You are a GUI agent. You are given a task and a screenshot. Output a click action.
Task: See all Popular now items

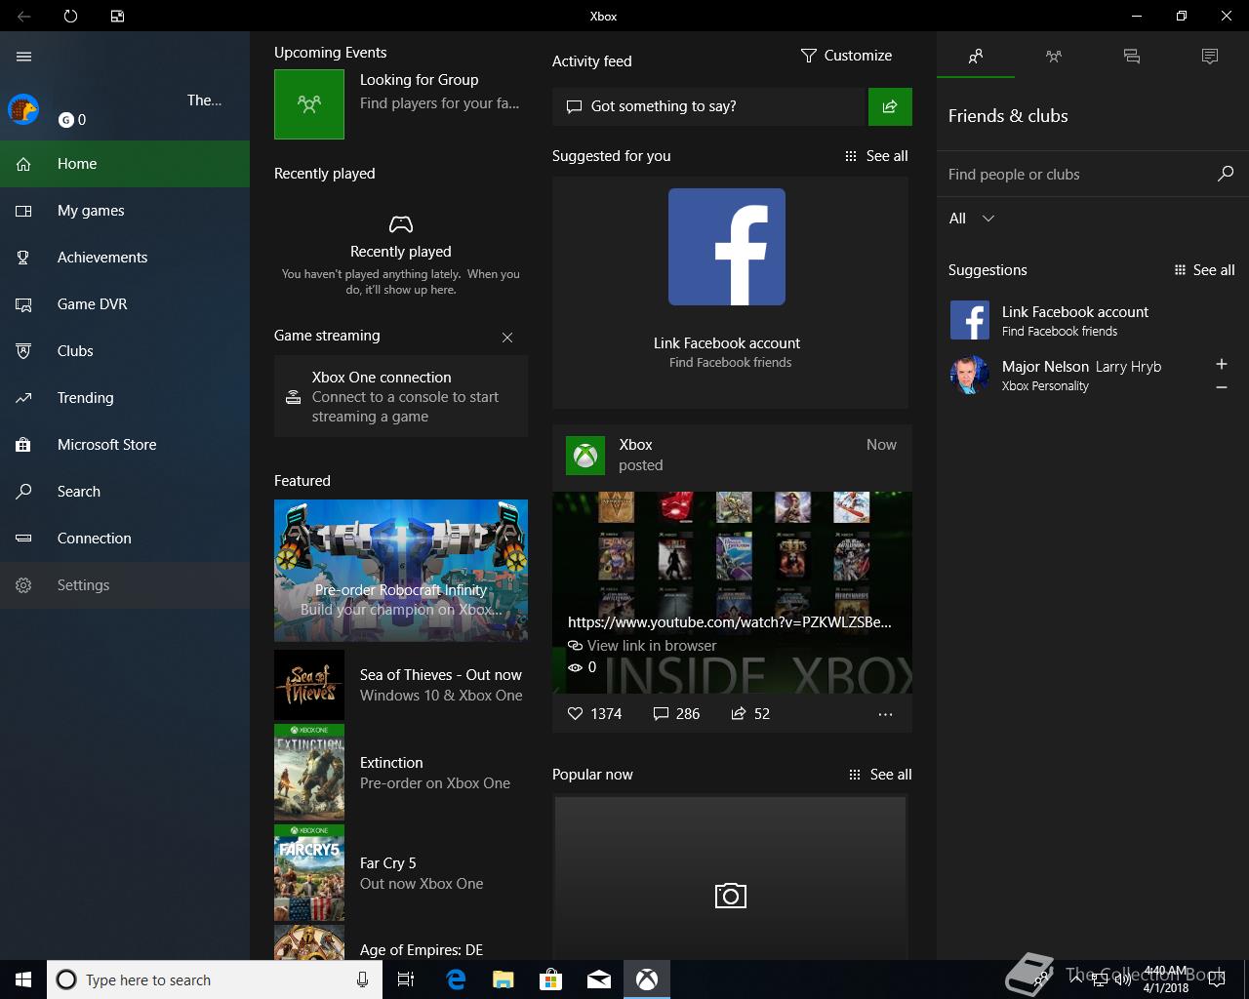(x=880, y=775)
